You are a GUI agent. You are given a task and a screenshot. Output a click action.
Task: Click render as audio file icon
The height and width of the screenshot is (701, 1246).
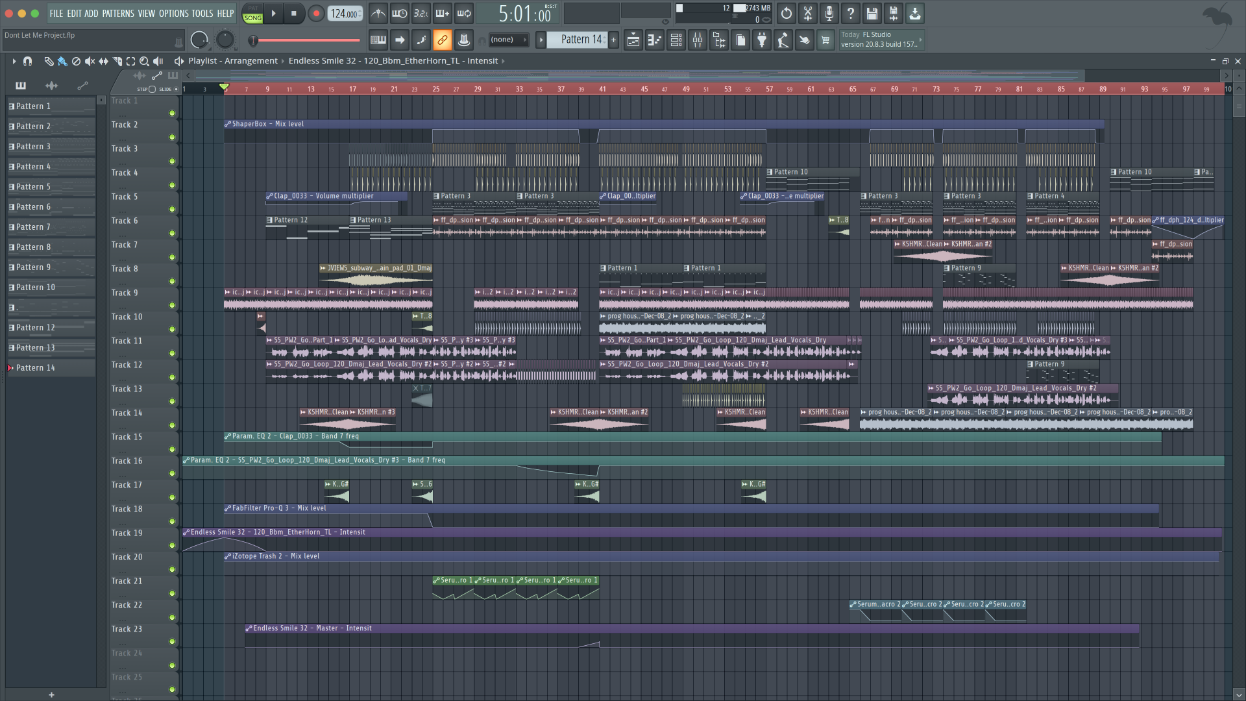tap(894, 13)
